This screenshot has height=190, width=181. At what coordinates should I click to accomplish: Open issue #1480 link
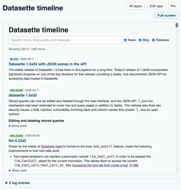point(134,165)
